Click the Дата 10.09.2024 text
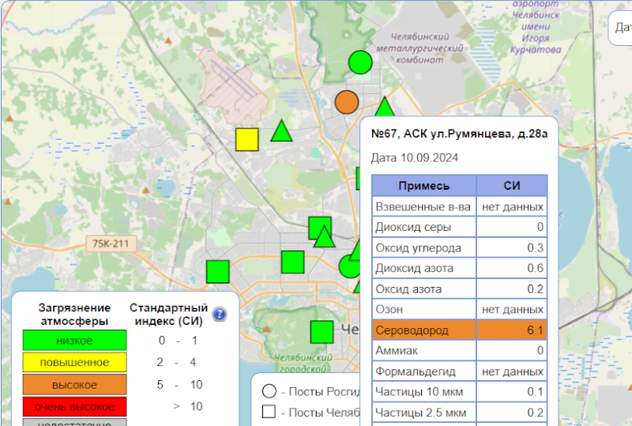This screenshot has height=426, width=632. [x=414, y=158]
